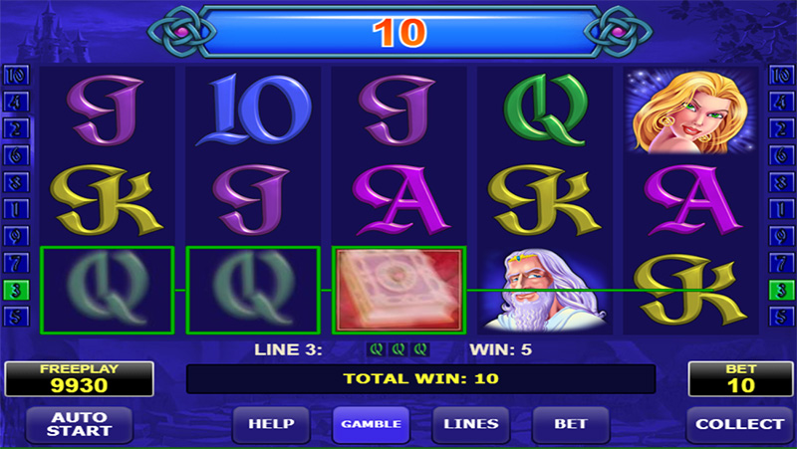The image size is (797, 449).
Task: Select line 10 indicator on the left side
Action: coord(16,76)
